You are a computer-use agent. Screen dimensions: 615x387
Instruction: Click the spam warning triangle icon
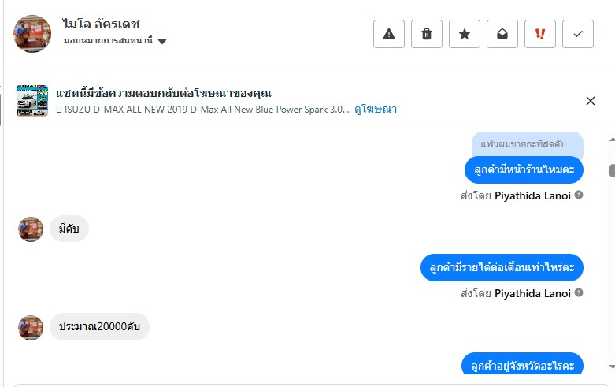tap(388, 34)
